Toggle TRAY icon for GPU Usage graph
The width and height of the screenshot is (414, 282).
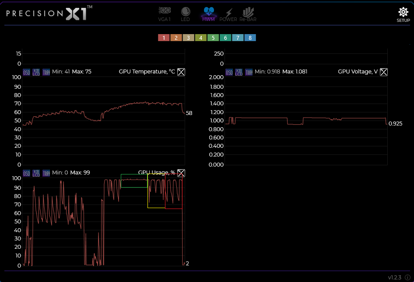(x=46, y=173)
